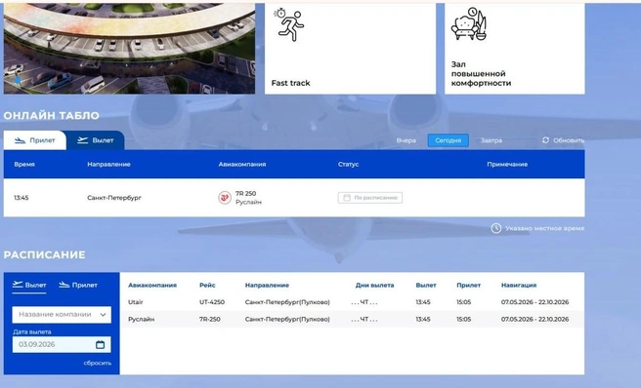
Task: Select the Сегодня day filter
Action: (x=449, y=140)
